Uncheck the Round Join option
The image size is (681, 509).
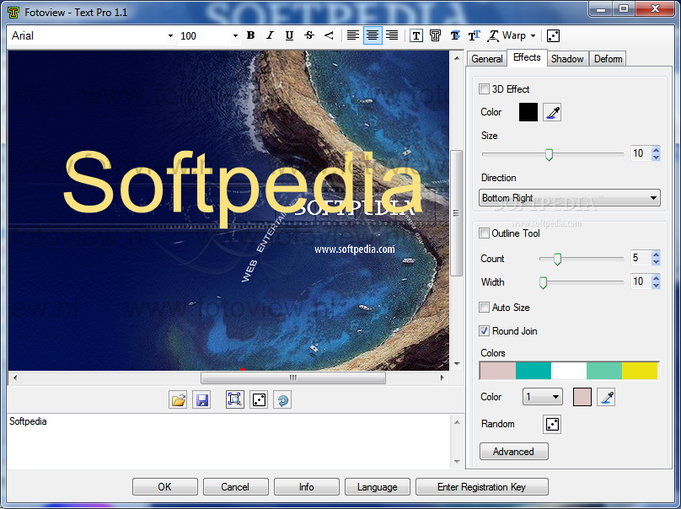[484, 331]
